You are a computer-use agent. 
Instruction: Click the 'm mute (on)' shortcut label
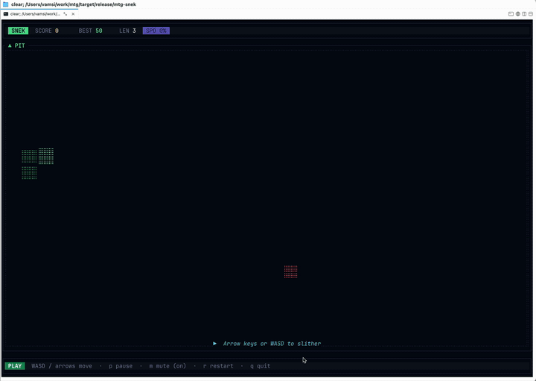tap(167, 366)
